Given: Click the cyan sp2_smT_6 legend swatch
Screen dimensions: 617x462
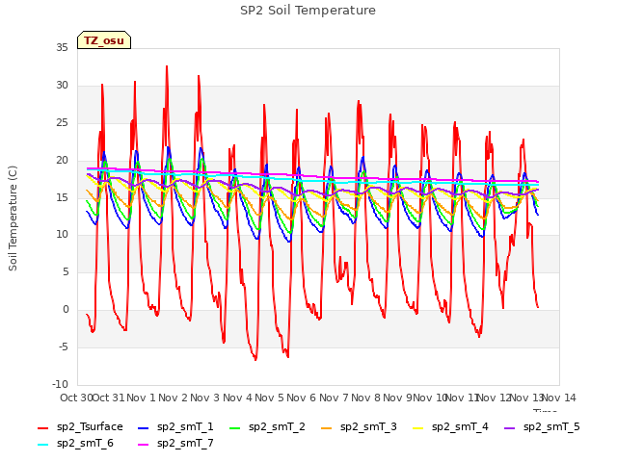Looking at the screenshot, I should [x=42, y=445].
